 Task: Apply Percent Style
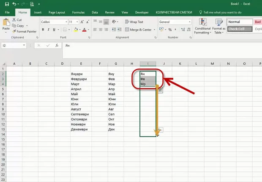tap(170, 30)
